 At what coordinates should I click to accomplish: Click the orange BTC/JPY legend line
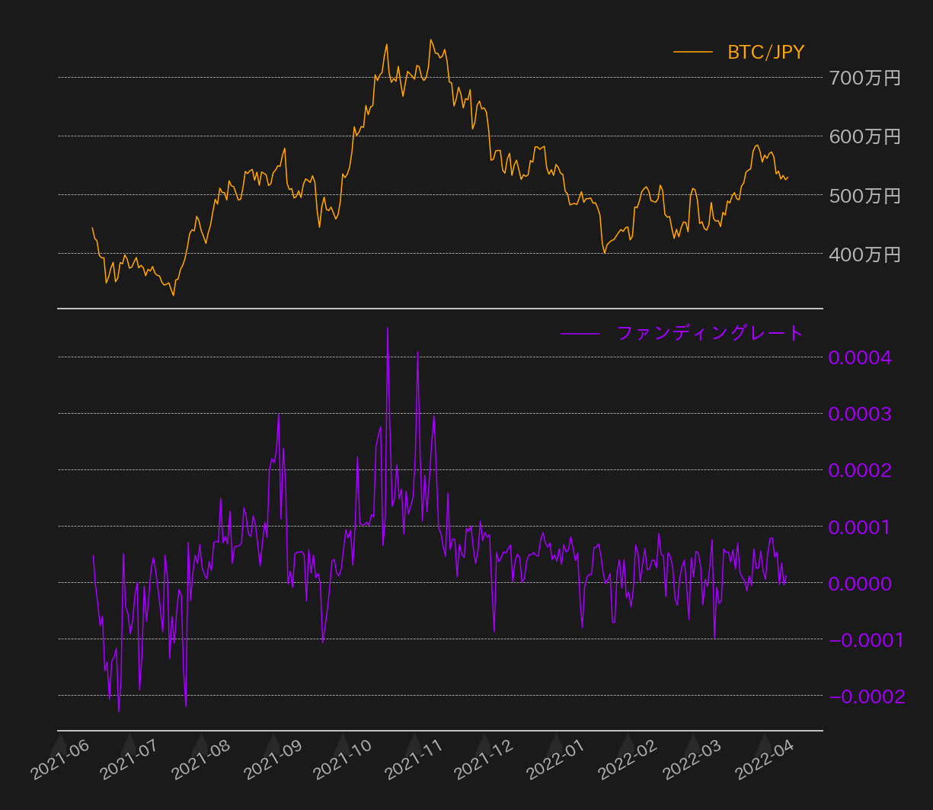point(692,53)
